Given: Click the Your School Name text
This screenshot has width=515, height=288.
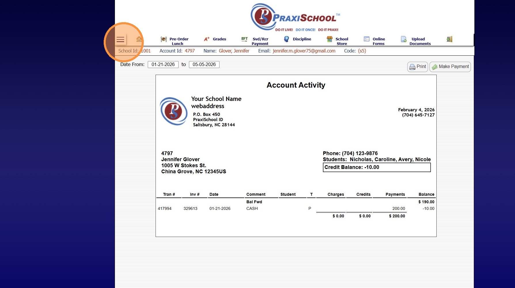Looking at the screenshot, I should point(216,99).
